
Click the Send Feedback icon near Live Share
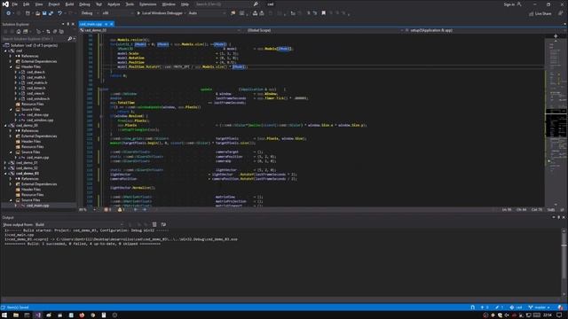pyautogui.click(x=560, y=13)
